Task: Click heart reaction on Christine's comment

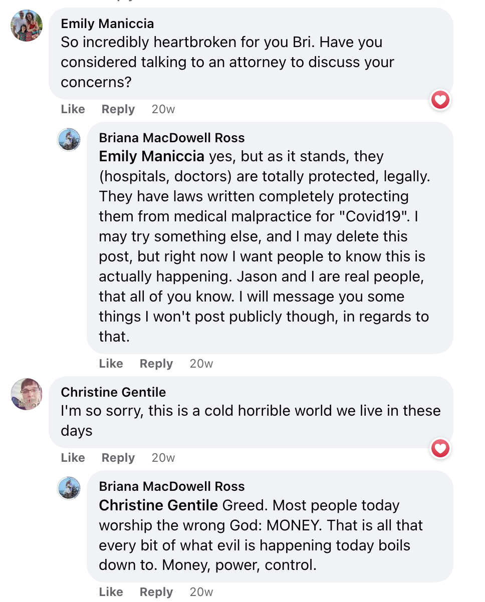Action: (x=440, y=449)
